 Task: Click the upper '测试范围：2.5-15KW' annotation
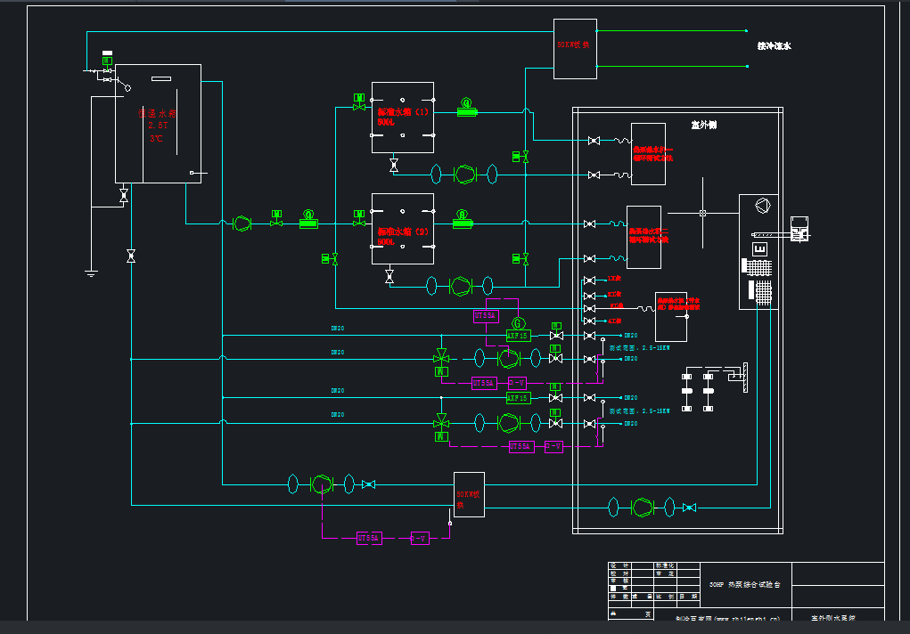[x=640, y=348]
